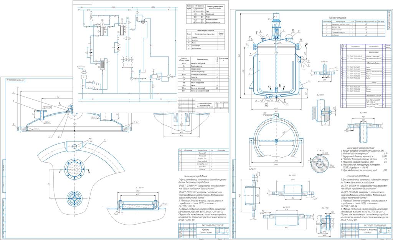393x240 pixels.
Task: Click the 'Вентиль регулирующий' equipment row
Action: tap(203, 91)
